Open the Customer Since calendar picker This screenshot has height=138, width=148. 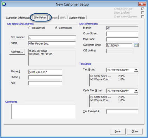tap(136, 45)
